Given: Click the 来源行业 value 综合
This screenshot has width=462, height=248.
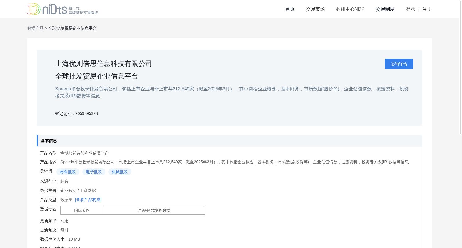Looking at the screenshot, I should point(64,181).
